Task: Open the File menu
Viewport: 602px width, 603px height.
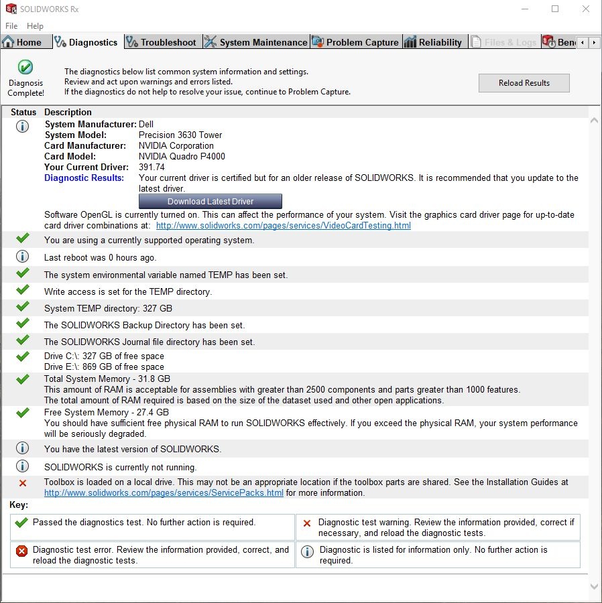Action: (11, 25)
